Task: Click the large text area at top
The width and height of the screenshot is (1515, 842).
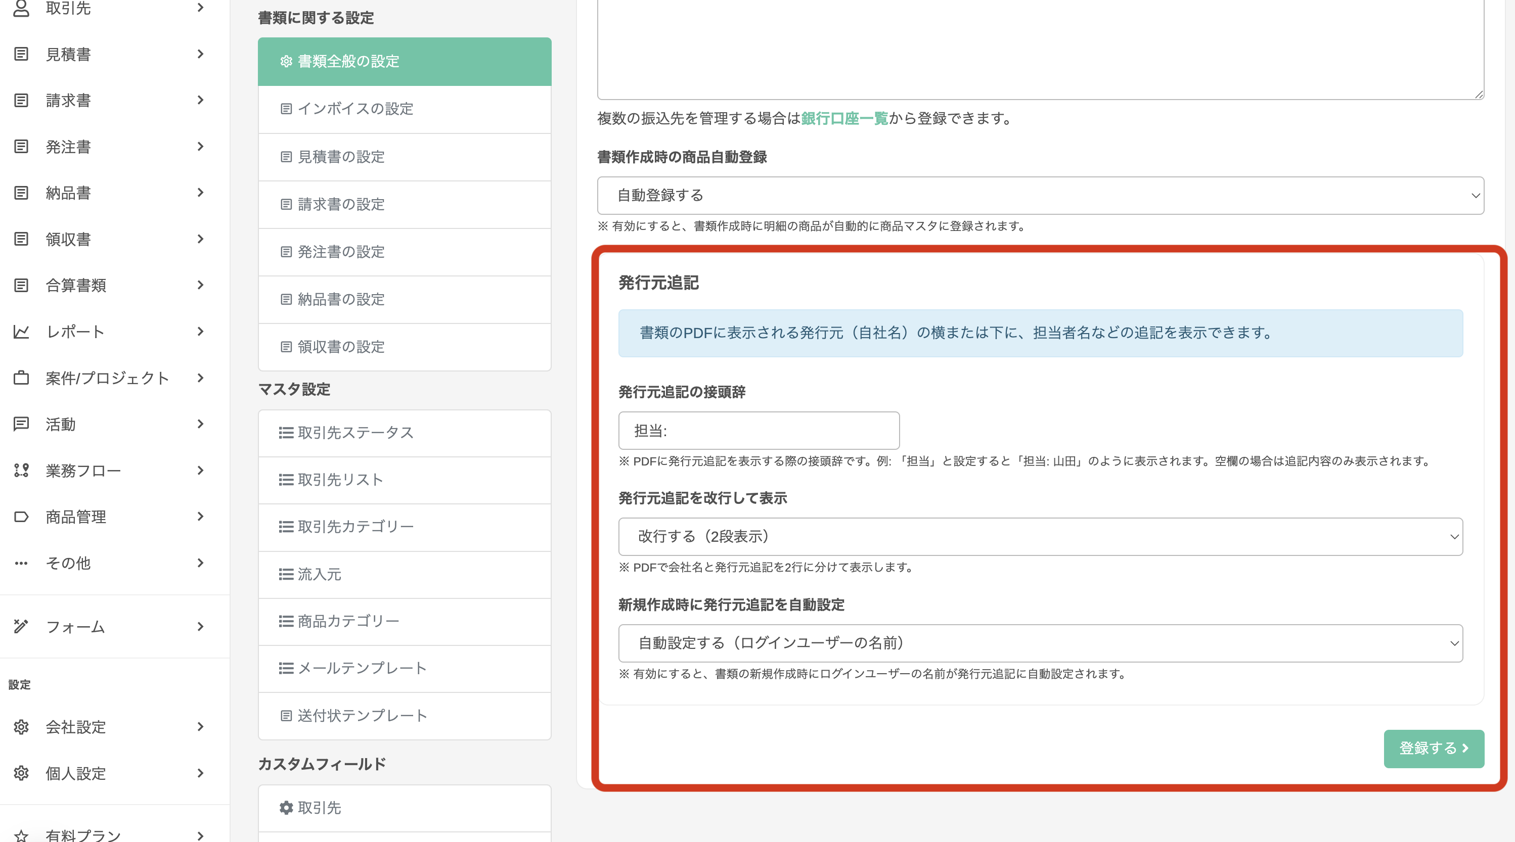Action: coord(1040,50)
